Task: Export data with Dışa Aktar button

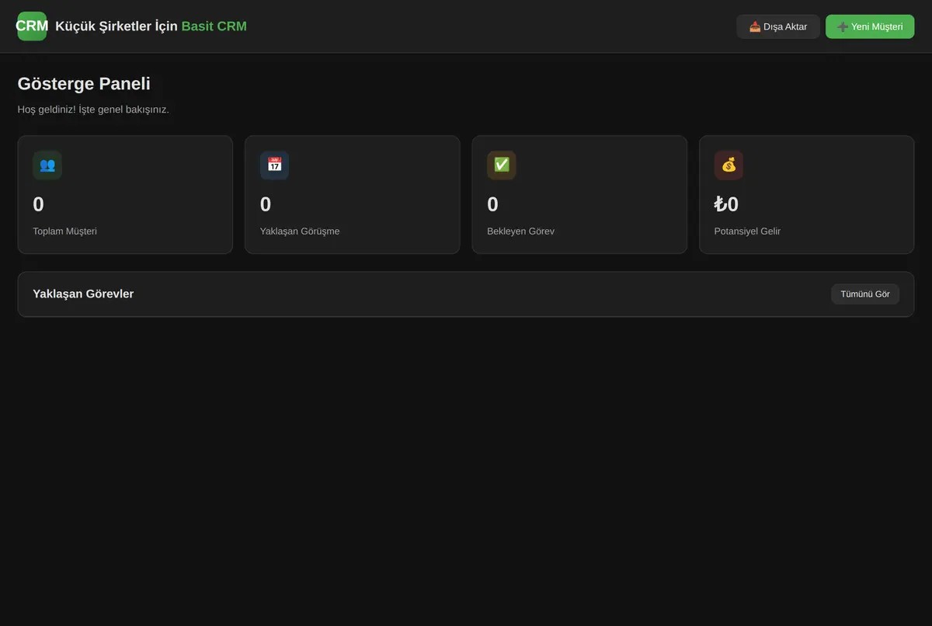Action: pyautogui.click(x=778, y=26)
